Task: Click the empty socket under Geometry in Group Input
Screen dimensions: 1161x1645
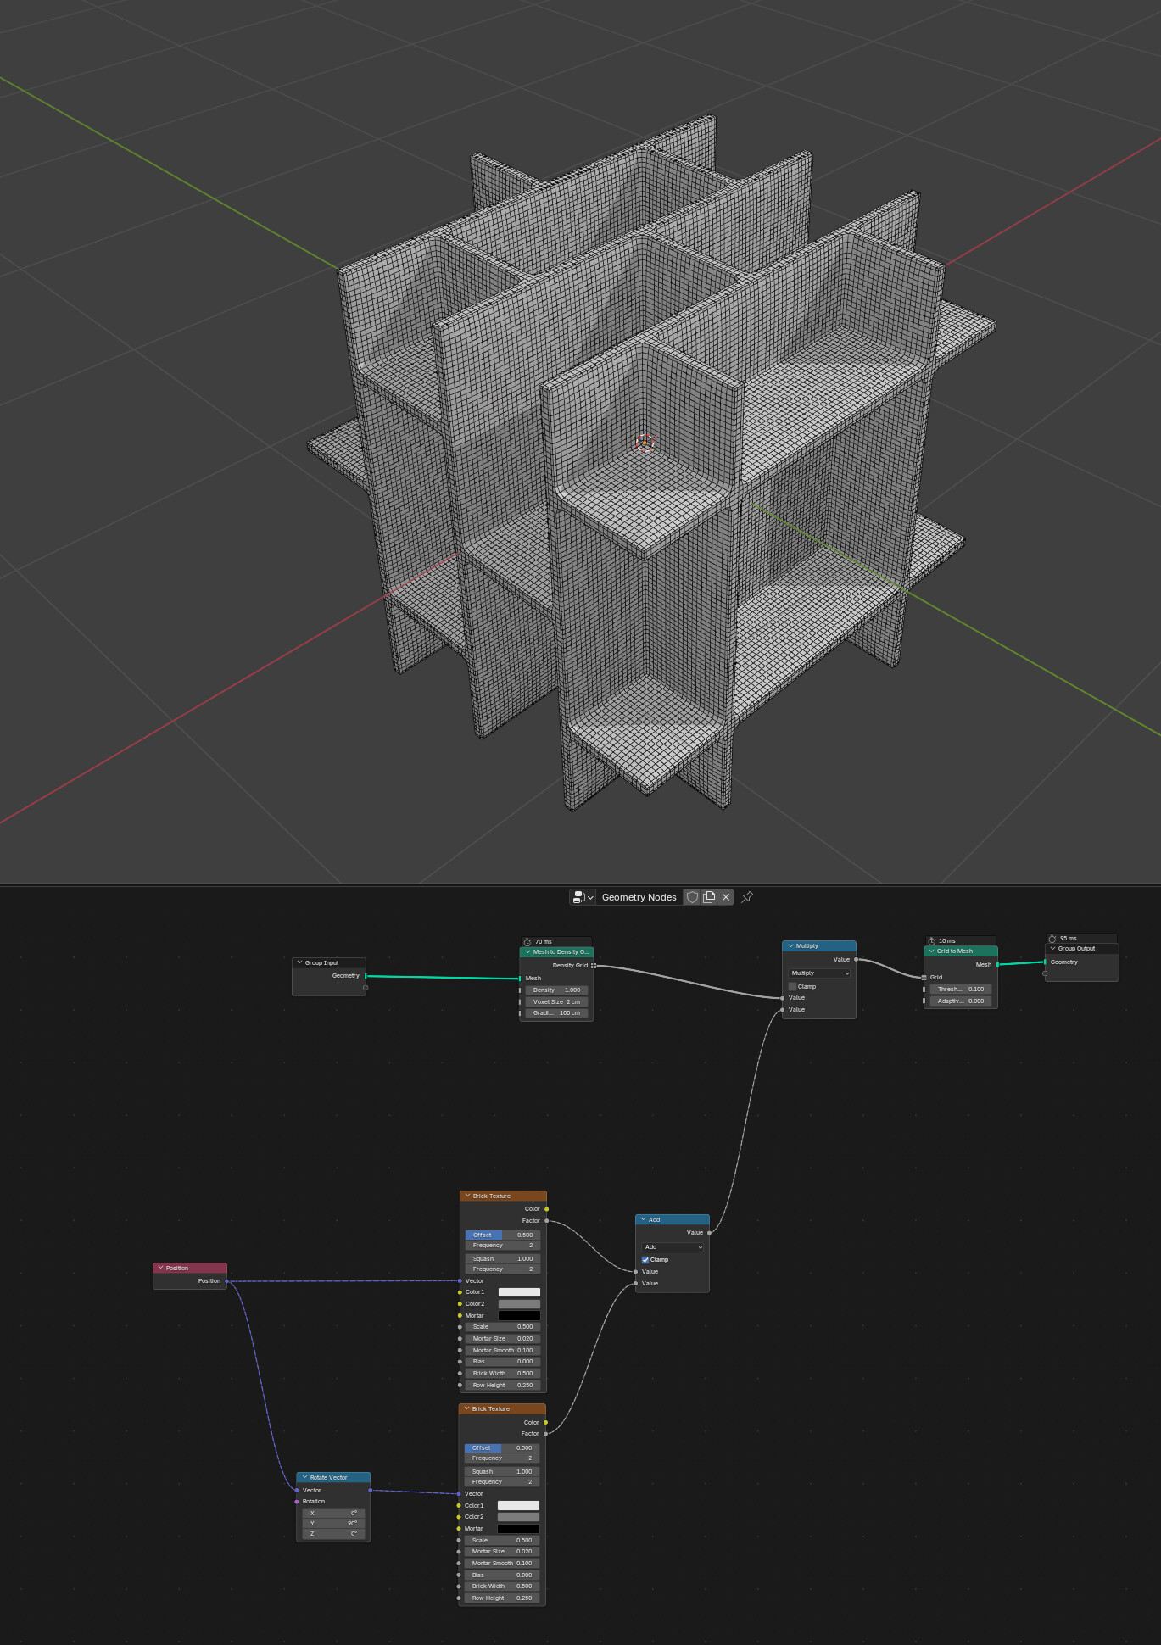Action: 366,988
